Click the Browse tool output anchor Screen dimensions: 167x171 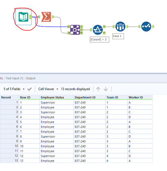153,27
